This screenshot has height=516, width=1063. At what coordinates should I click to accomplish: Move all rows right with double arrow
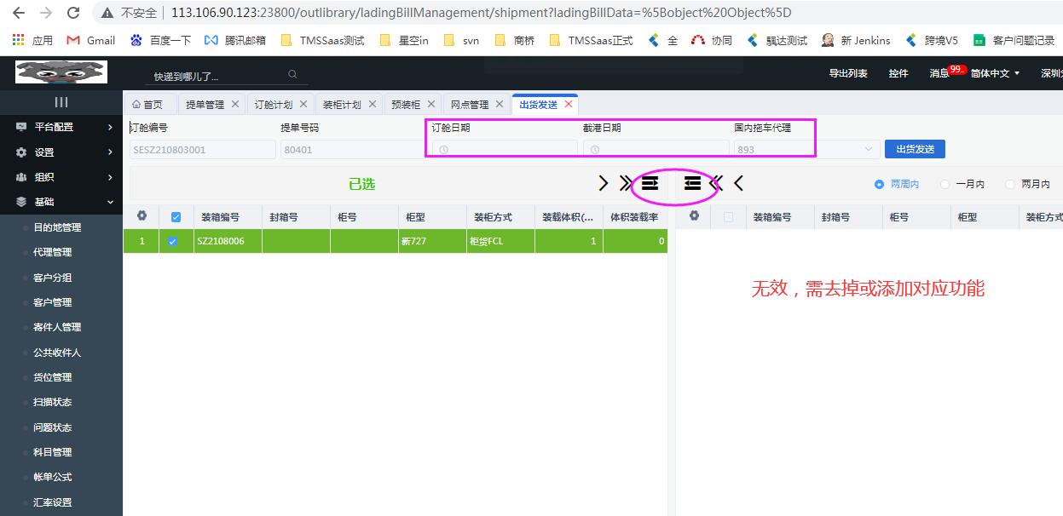tap(627, 183)
